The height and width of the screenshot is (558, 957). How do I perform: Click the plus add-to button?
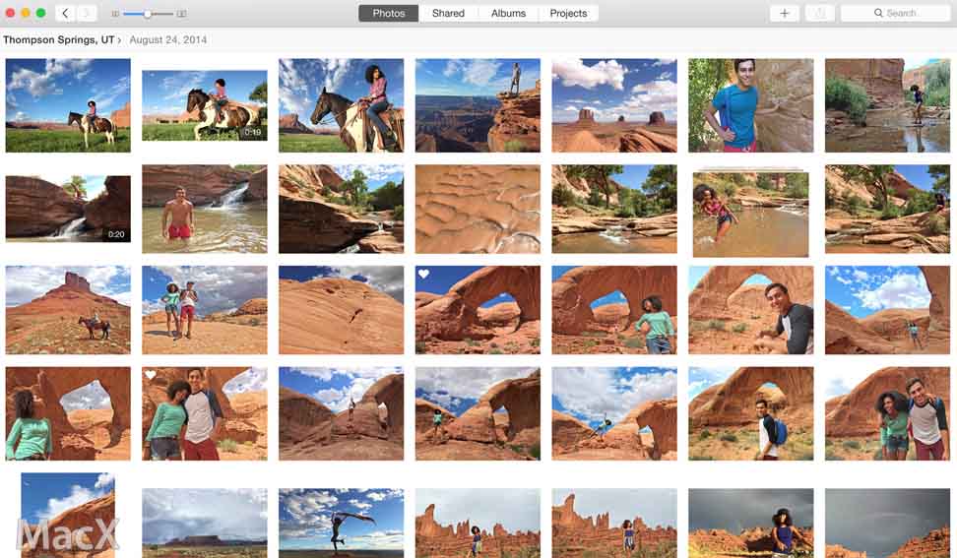[784, 14]
